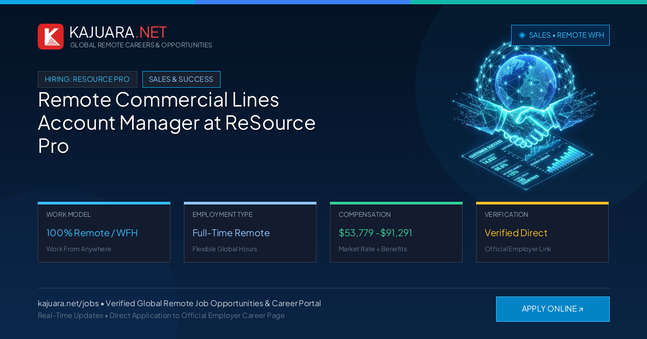Image resolution: width=647 pixels, height=339 pixels.
Task: Click the Verification card heading
Action: point(506,215)
